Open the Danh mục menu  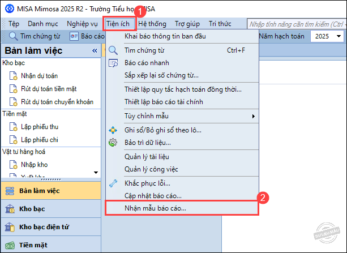pos(43,24)
